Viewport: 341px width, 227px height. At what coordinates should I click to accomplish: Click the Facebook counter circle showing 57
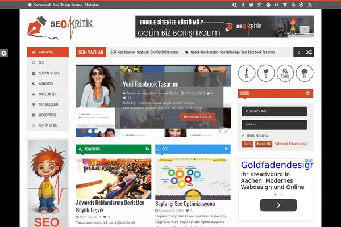coord(247,73)
